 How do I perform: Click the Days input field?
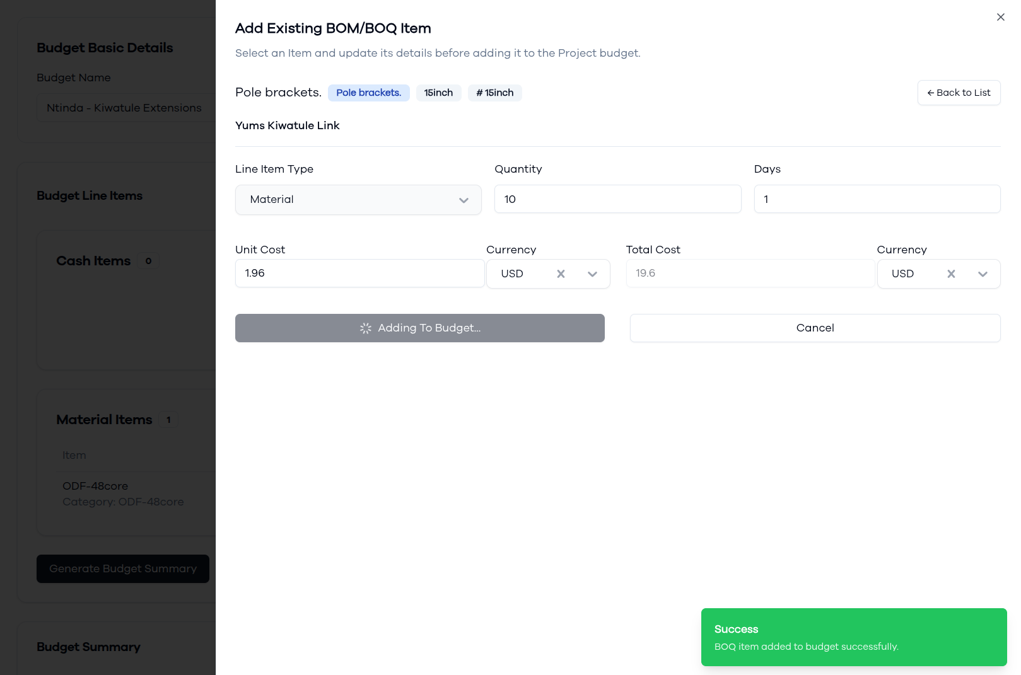[x=877, y=199]
